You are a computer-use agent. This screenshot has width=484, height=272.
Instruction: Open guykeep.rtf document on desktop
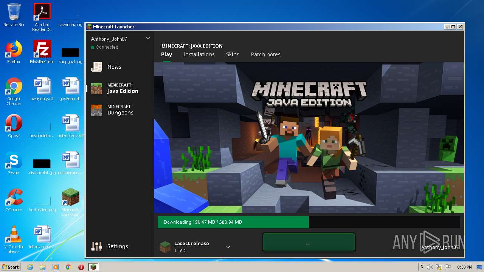tap(70, 89)
